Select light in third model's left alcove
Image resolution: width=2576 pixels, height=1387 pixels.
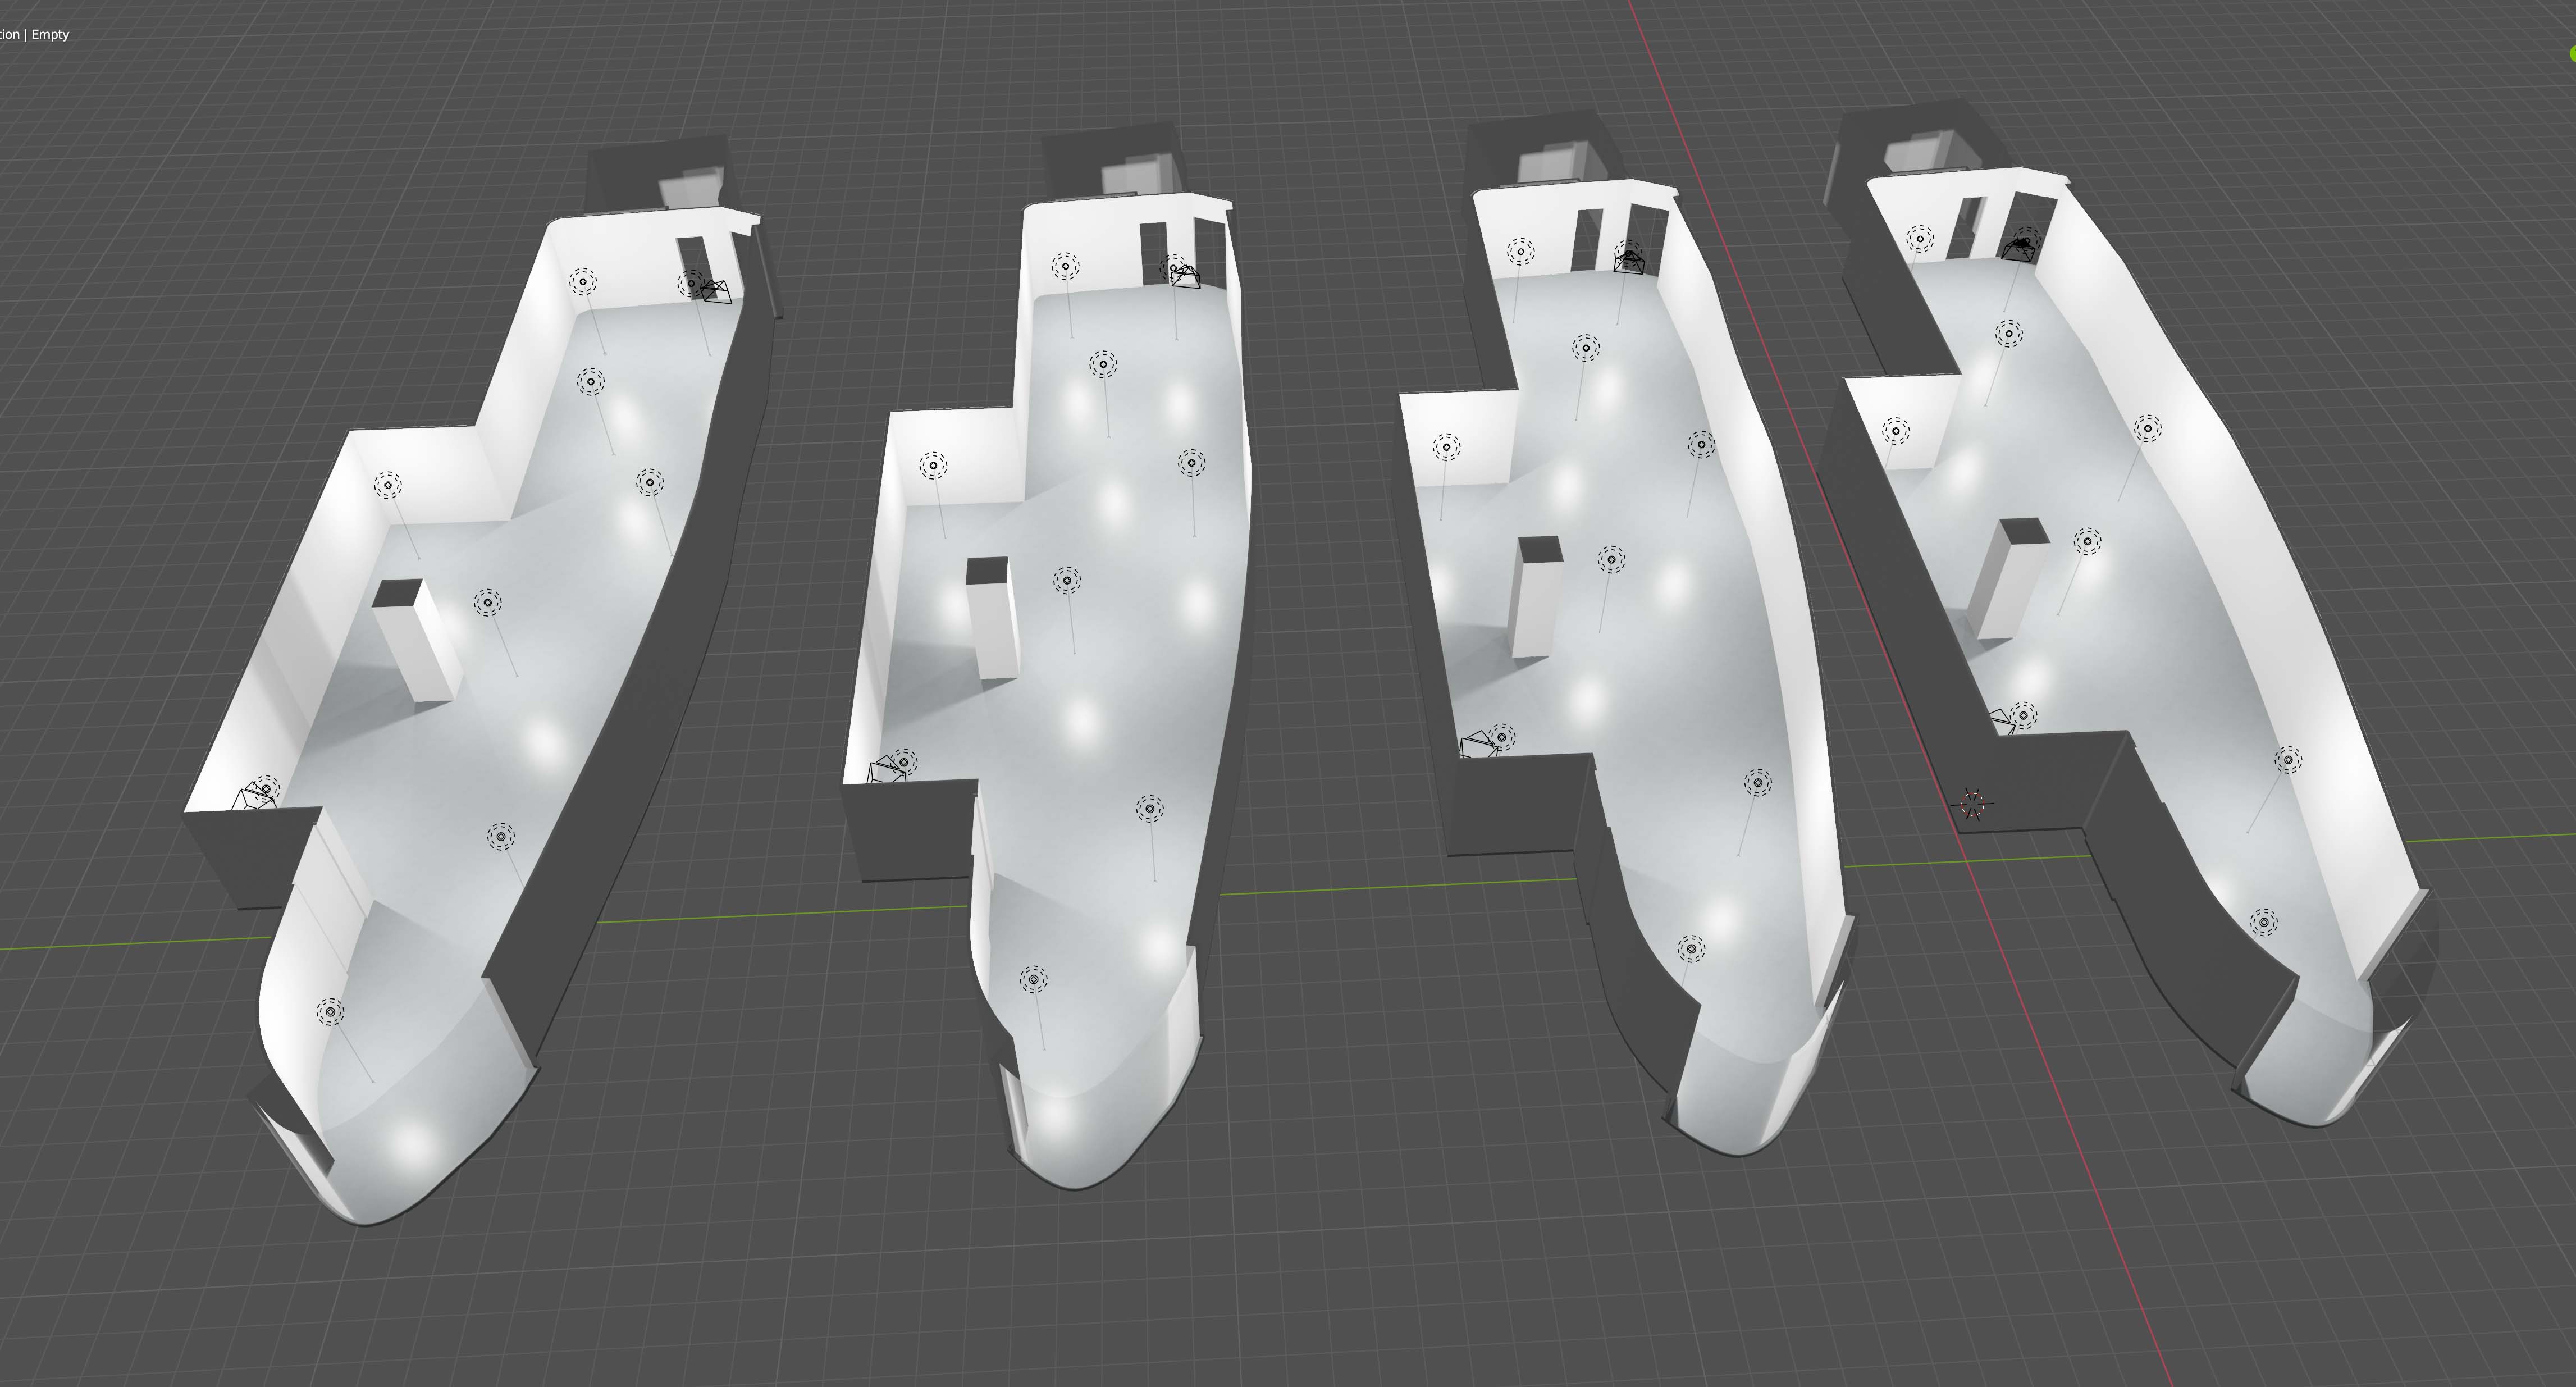click(1446, 447)
